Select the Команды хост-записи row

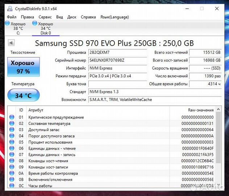click(112, 167)
